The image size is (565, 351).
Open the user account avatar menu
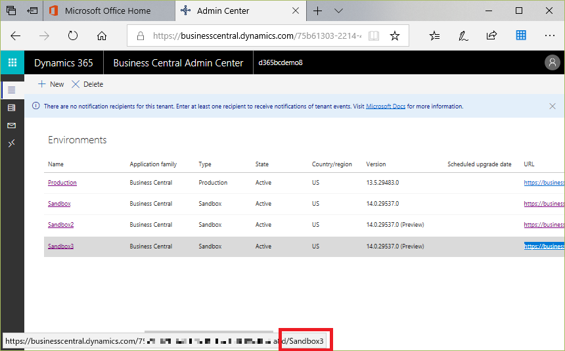[552, 62]
